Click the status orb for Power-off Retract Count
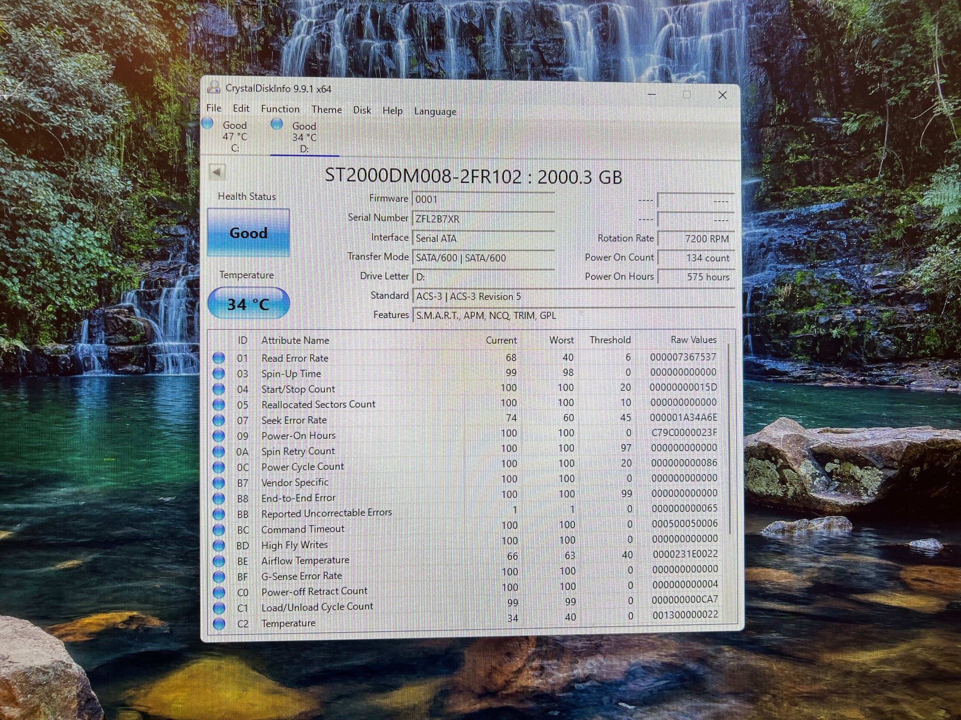Viewport: 961px width, 720px height. (x=219, y=592)
